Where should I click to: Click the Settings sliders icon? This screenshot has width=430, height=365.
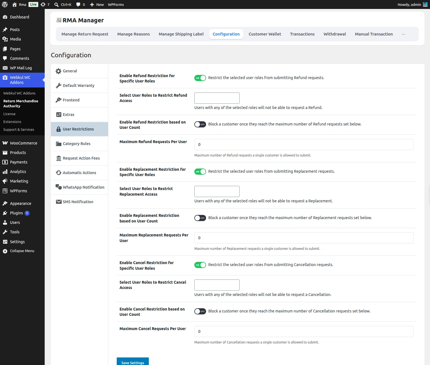tap(5, 242)
